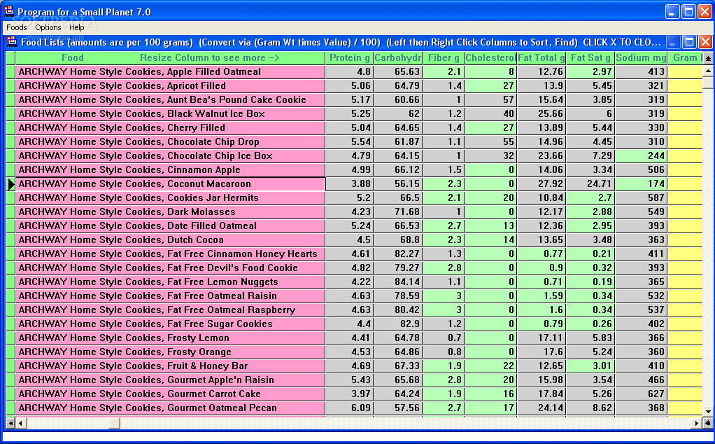Select the Fruit & Honey Bar row
715x444 pixels.
coord(170,366)
